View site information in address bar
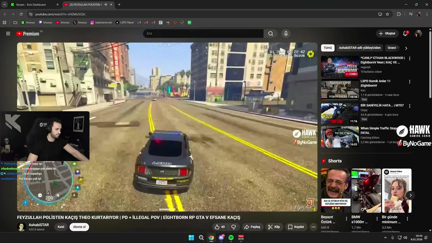 tap(30, 14)
